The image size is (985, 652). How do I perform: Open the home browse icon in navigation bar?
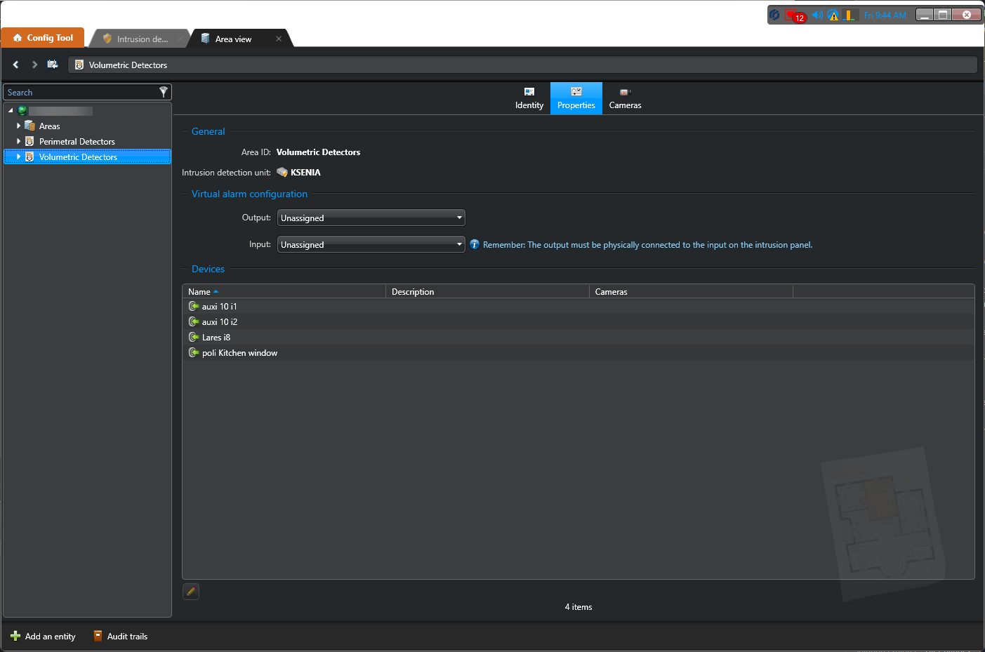coord(53,65)
